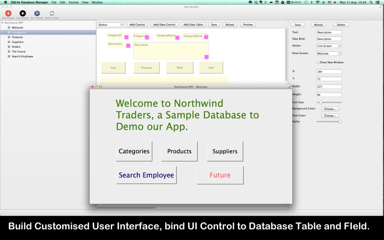The image size is (384, 240).
Task: Click the Data Bind input field
Action: (x=329, y=39)
